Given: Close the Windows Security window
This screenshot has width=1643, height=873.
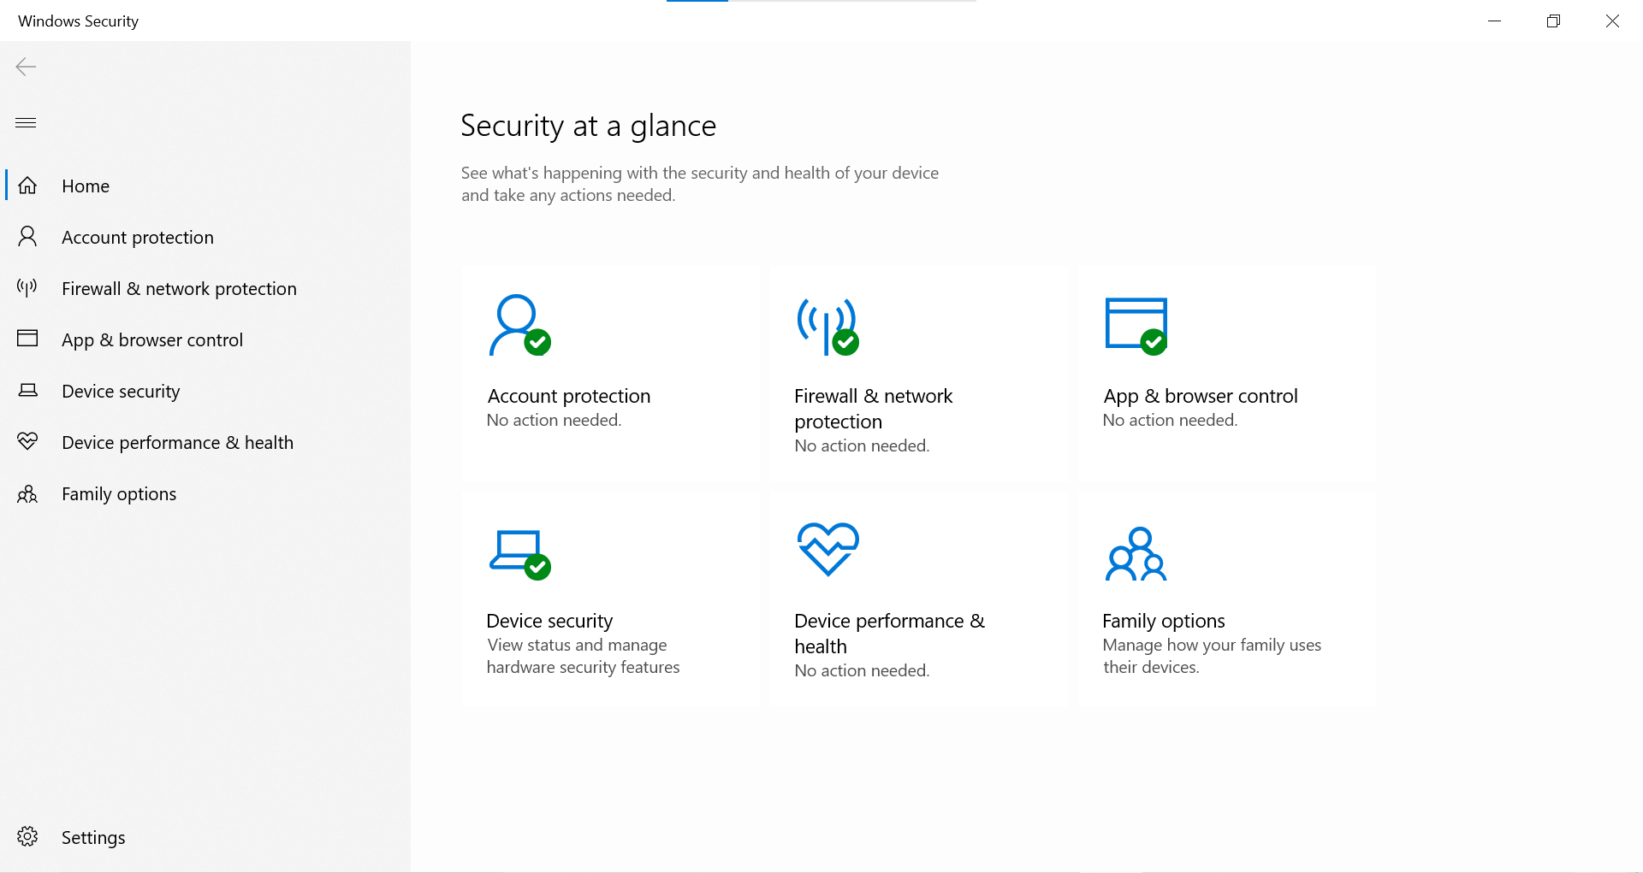Looking at the screenshot, I should click(1612, 21).
